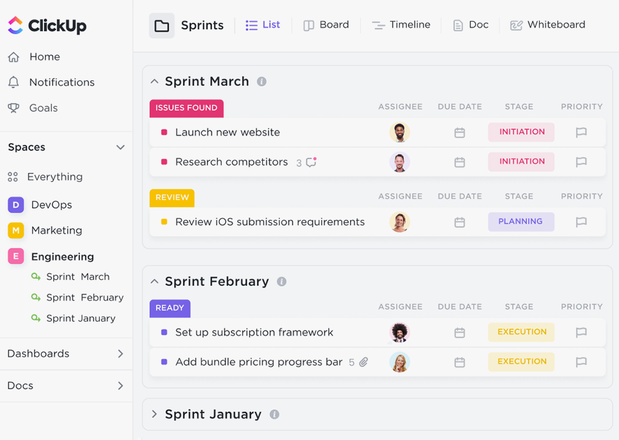Set priority flag for Research competitors
The height and width of the screenshot is (440, 619).
581,162
